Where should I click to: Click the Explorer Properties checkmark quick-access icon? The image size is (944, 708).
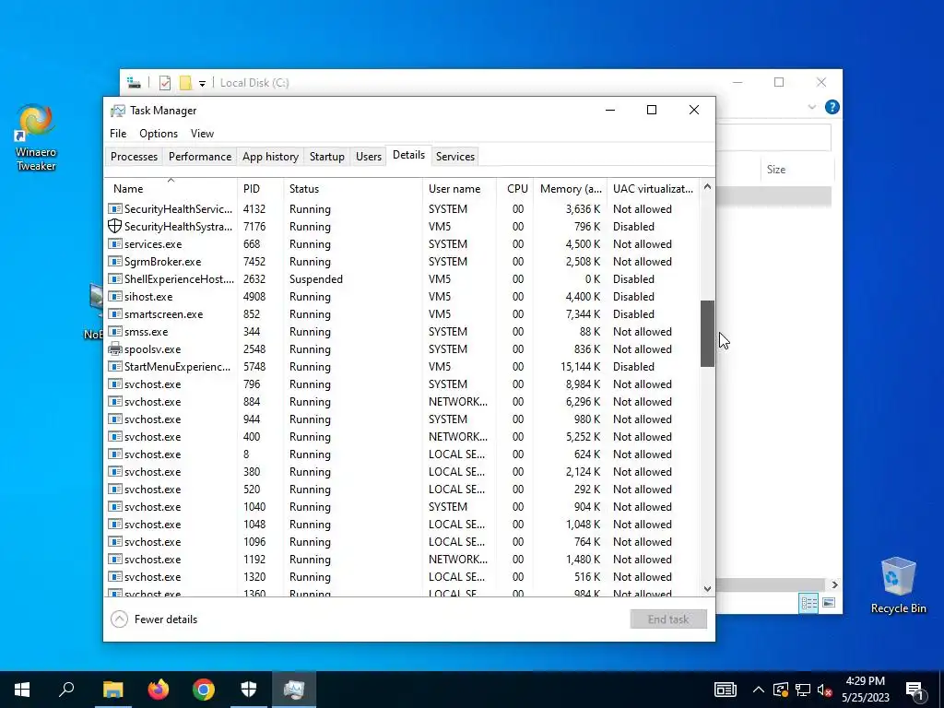click(165, 83)
